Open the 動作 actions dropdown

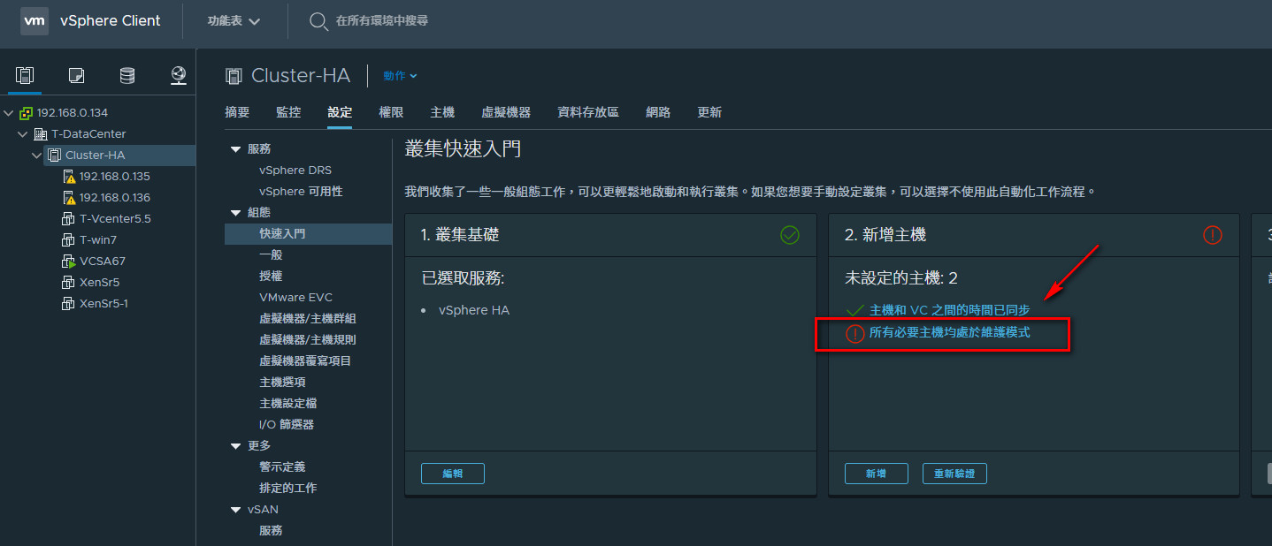(x=400, y=76)
